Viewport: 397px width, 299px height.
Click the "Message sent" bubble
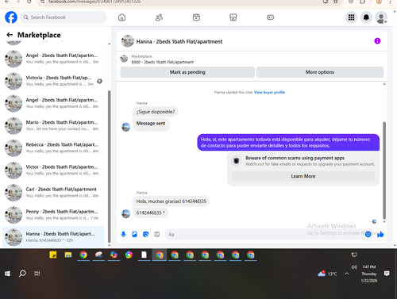pos(151,124)
